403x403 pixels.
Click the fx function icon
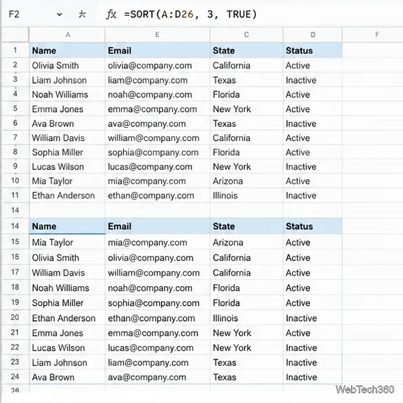[x=111, y=14]
